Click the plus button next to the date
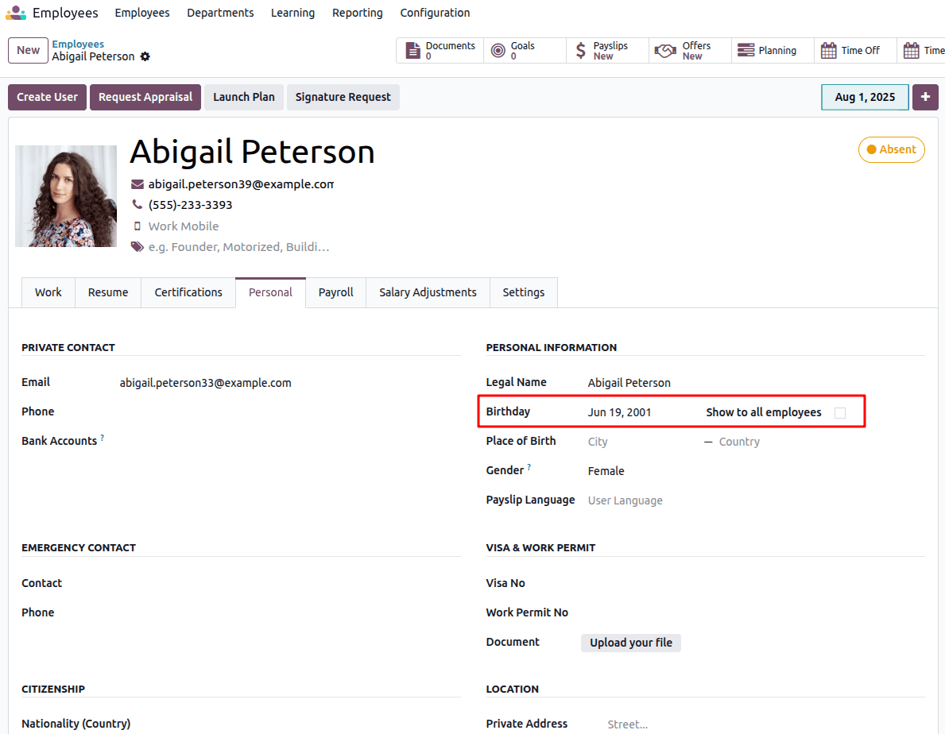The height and width of the screenshot is (734, 945). pyautogui.click(x=925, y=97)
